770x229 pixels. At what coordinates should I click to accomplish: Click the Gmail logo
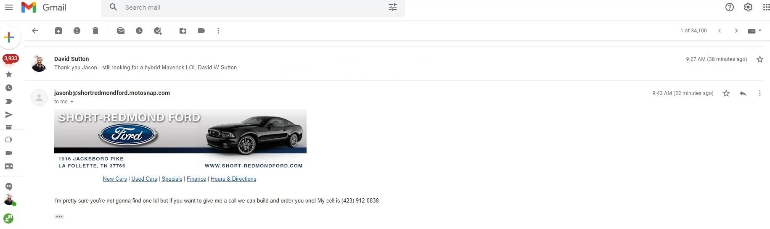point(44,7)
